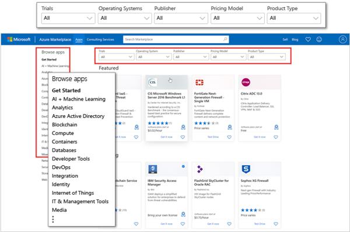Click badge icon on IBM Security Access Manager card
Viewport: 350px width, 232px height.
click(x=183, y=214)
